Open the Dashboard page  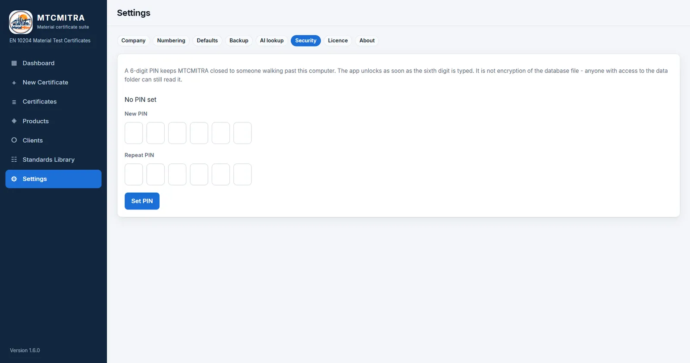tap(53, 63)
